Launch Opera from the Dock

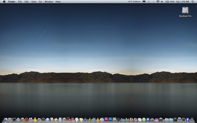pyautogui.click(x=27, y=120)
